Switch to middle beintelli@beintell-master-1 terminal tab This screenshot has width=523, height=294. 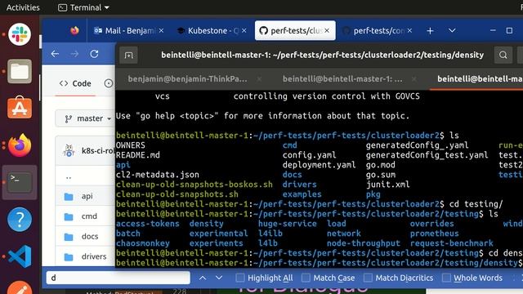click(342, 79)
